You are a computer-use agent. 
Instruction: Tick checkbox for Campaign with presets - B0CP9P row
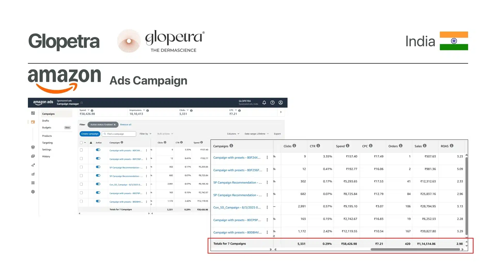coord(81,193)
